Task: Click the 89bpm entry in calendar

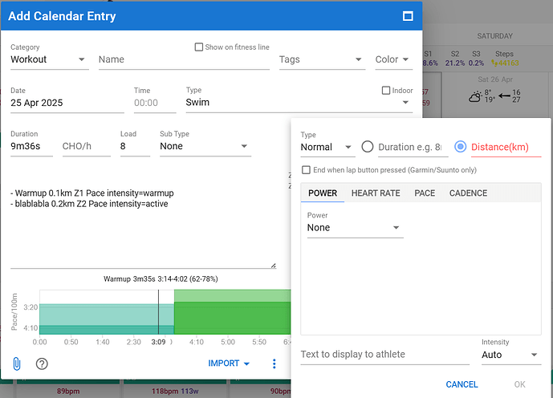Action: tap(68, 391)
